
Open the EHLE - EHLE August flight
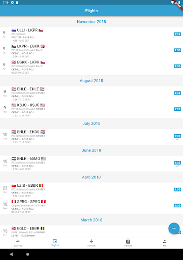click(91, 94)
